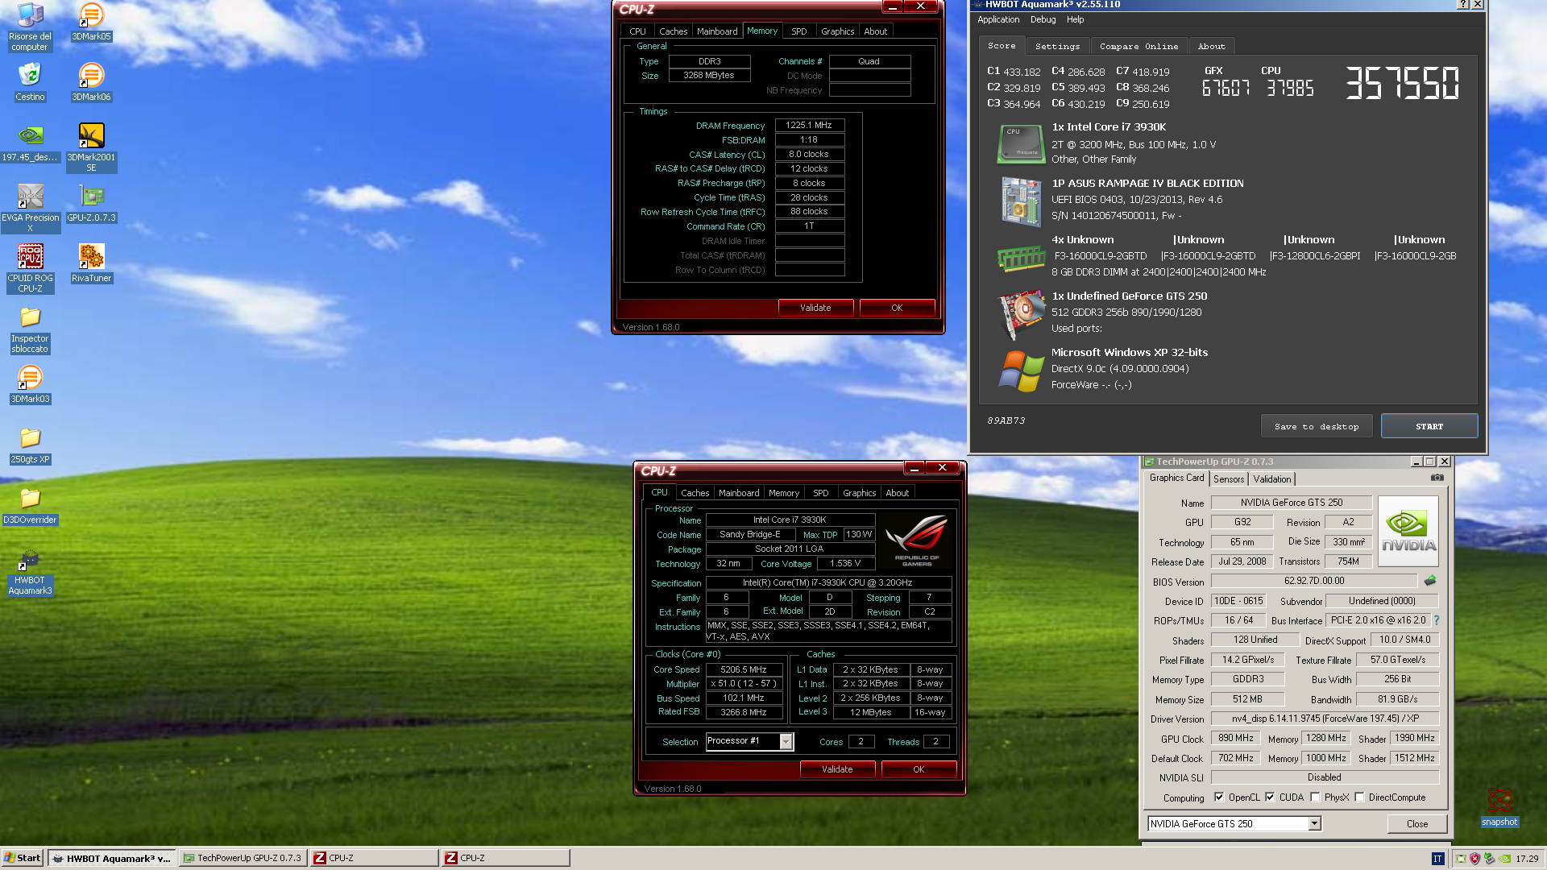Open the Sensors tab in GPU-Z

(x=1229, y=478)
